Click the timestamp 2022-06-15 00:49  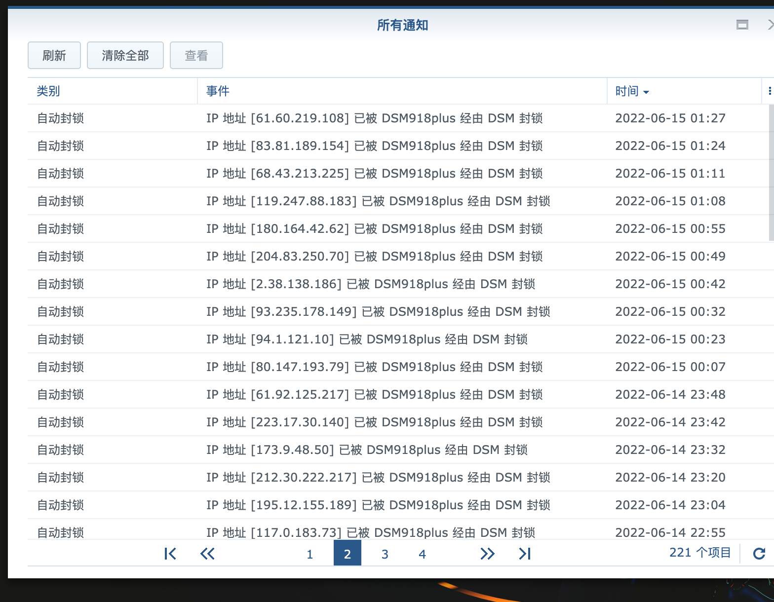tap(670, 256)
